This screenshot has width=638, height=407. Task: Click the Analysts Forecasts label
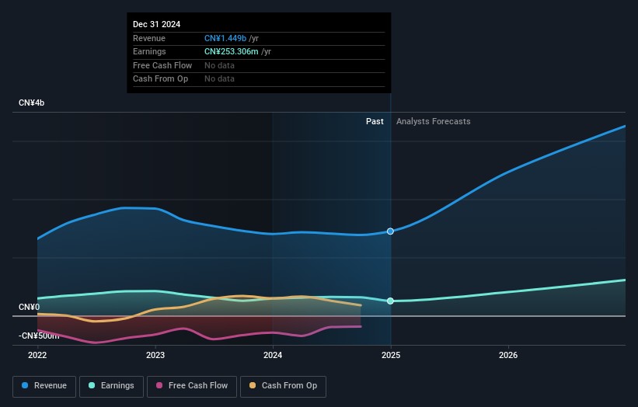point(434,121)
